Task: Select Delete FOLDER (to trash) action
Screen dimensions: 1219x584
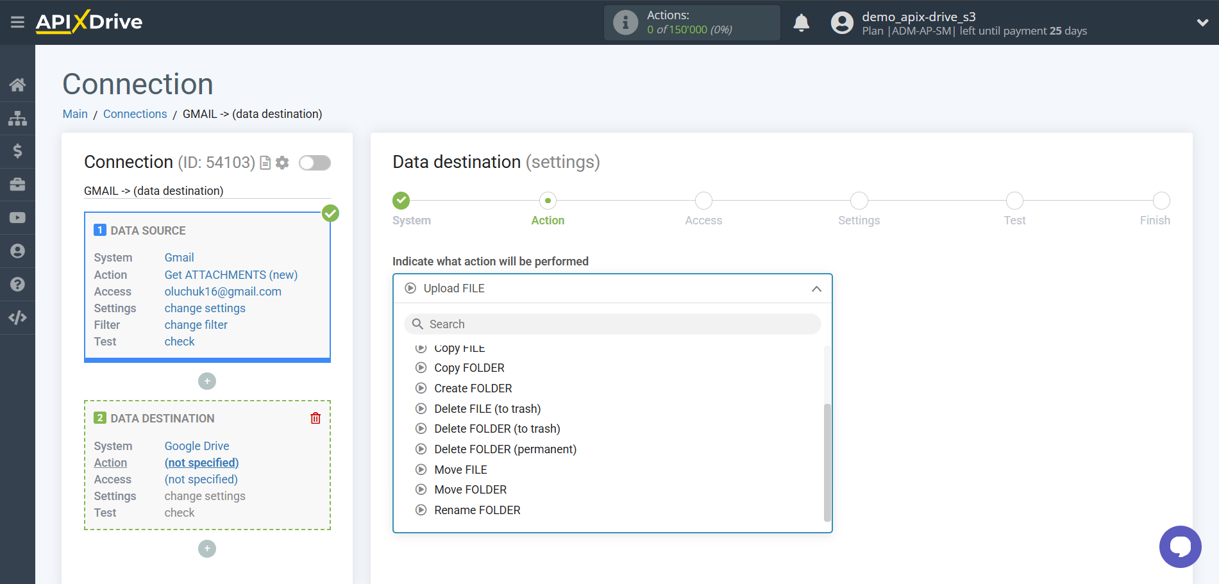Action: (497, 429)
